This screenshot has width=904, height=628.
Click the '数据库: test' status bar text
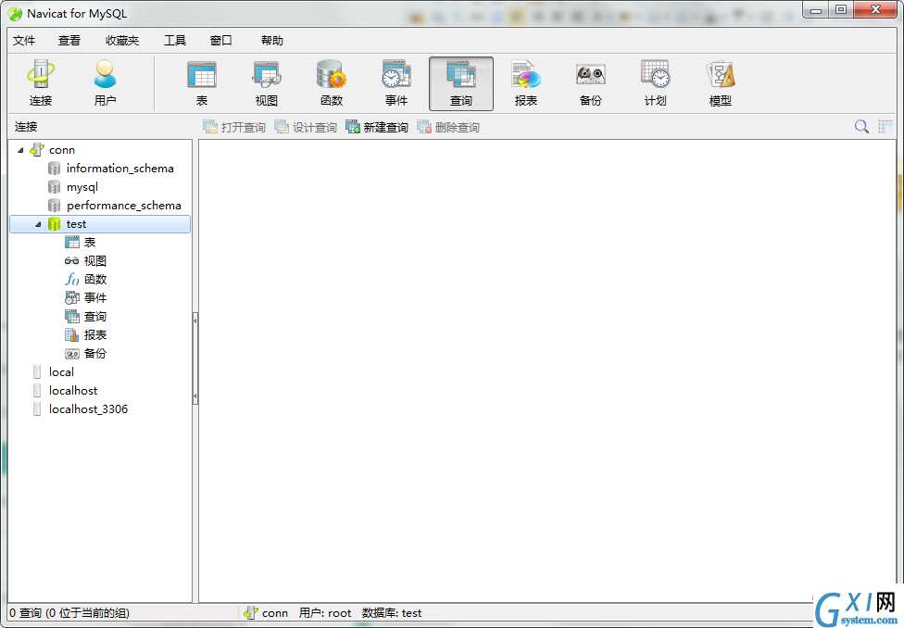click(392, 613)
